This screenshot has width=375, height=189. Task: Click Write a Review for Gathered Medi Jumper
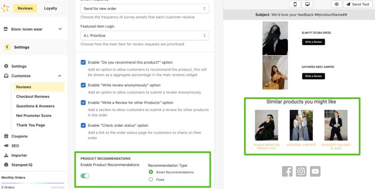pyautogui.click(x=313, y=76)
